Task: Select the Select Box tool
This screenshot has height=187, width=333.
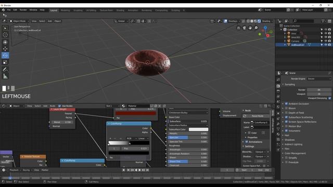Action: tap(5, 28)
